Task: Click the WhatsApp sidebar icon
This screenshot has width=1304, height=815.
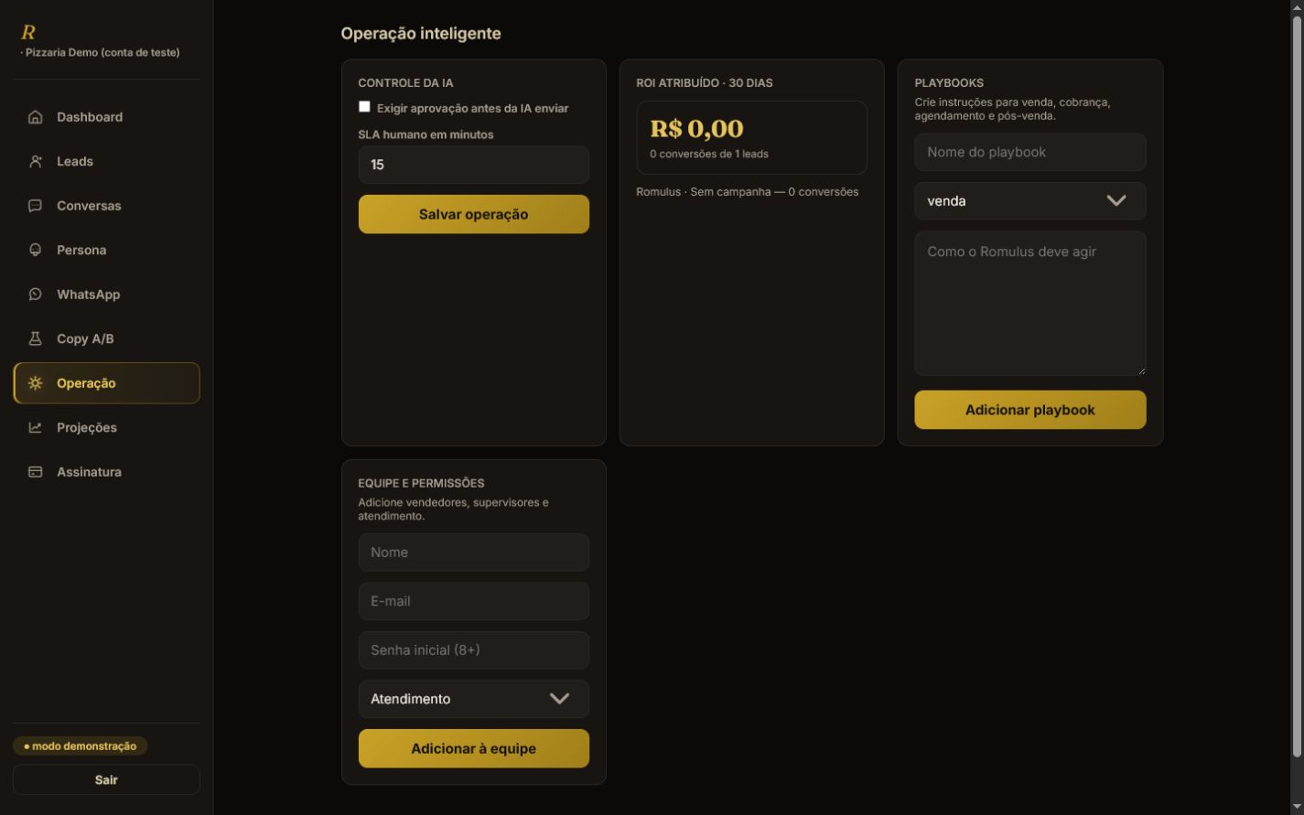Action: pyautogui.click(x=36, y=295)
